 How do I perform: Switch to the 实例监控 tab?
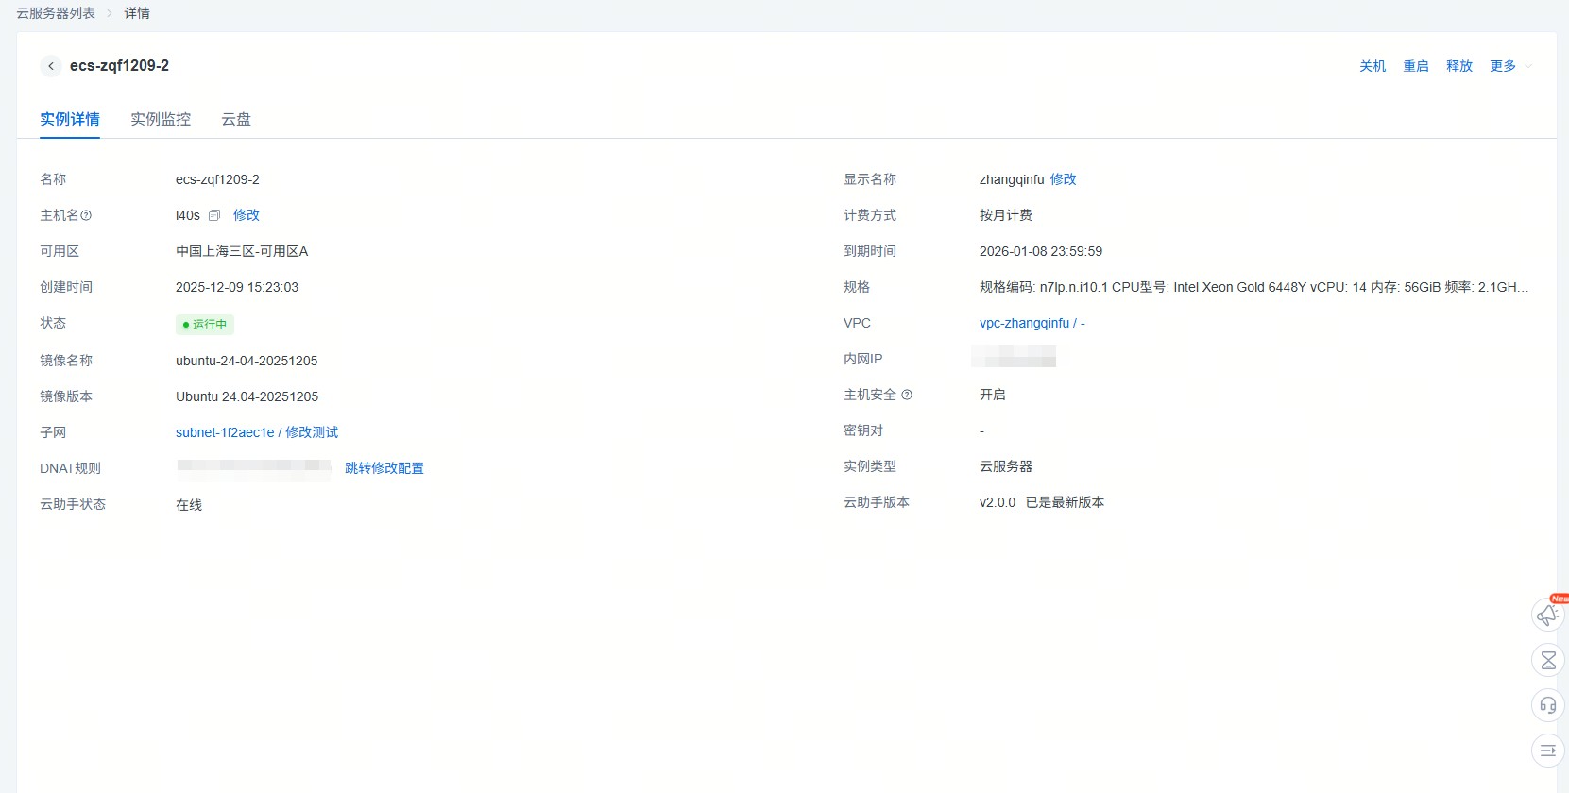tap(161, 119)
